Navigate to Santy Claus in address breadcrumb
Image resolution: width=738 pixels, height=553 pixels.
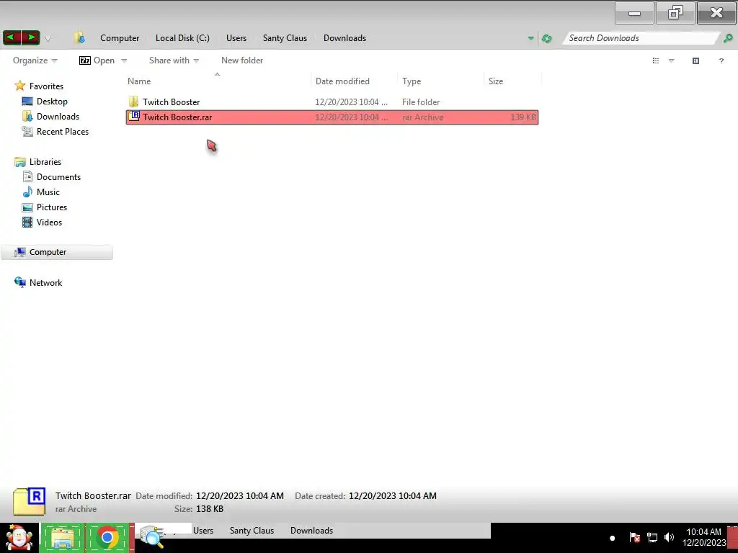285,38
